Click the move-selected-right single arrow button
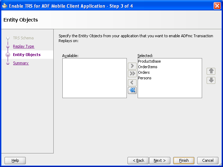This screenshot has height=167, width=223. (132, 66)
